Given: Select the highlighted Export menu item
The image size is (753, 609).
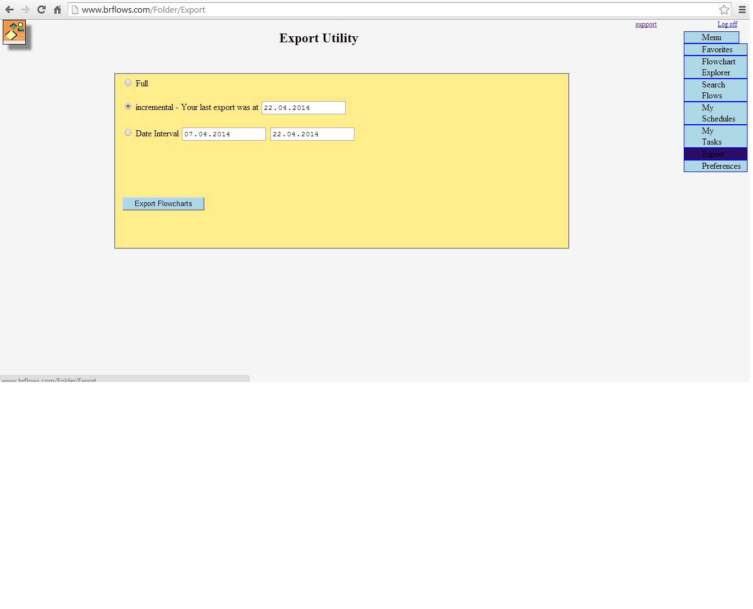Looking at the screenshot, I should (x=716, y=154).
